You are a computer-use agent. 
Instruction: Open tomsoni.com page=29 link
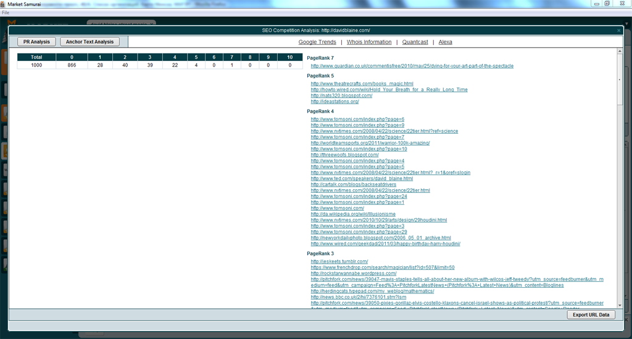coord(359,232)
